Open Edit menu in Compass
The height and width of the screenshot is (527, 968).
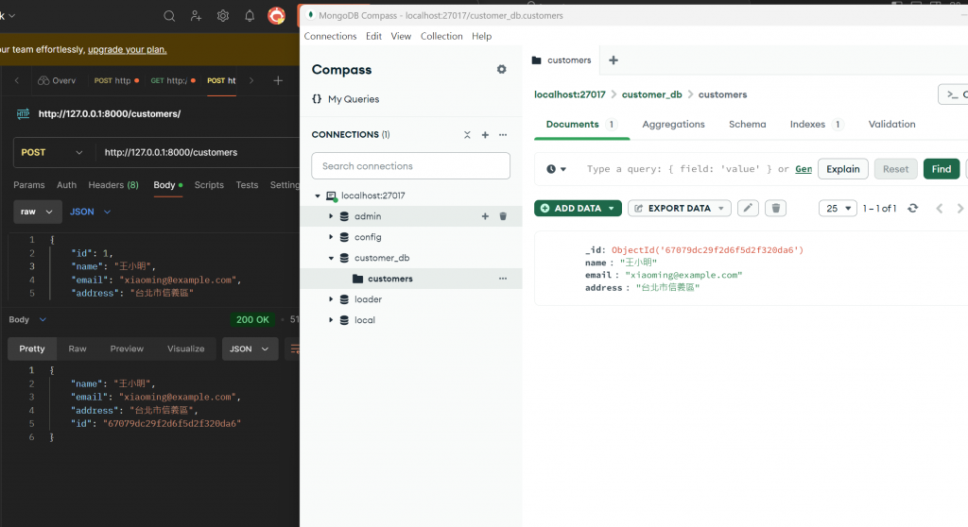[x=373, y=36]
